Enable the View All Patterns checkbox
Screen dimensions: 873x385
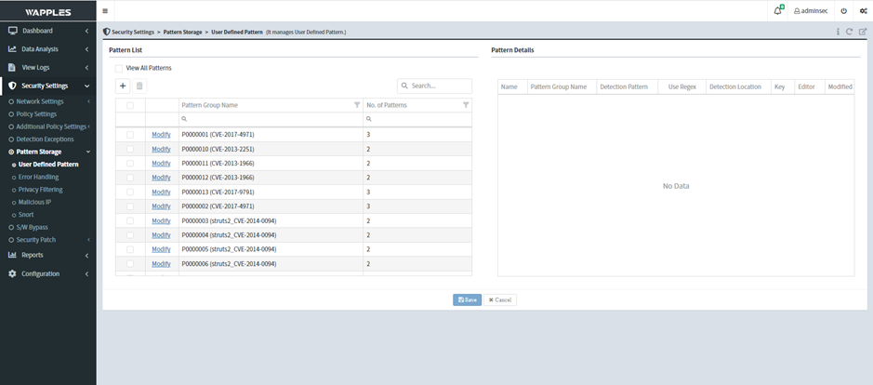(x=119, y=68)
